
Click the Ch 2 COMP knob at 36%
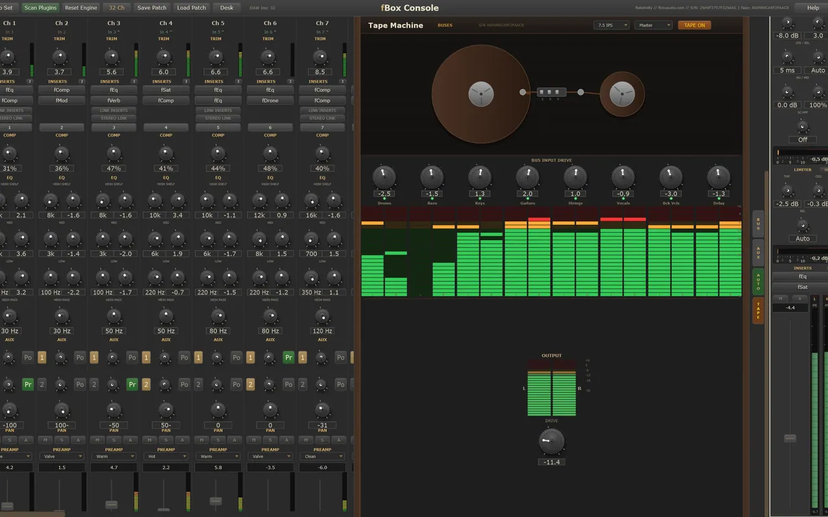(x=61, y=154)
